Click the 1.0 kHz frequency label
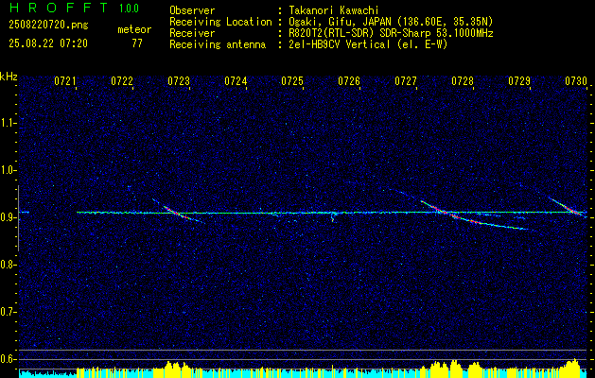This screenshot has width=595, height=378. (x=7, y=170)
